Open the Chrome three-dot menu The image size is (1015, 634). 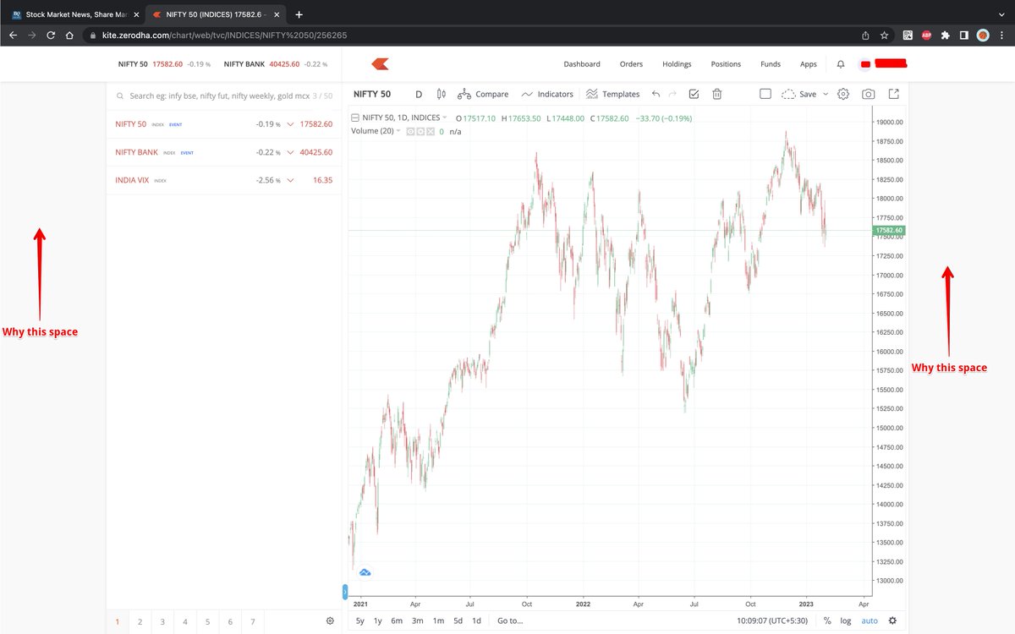tap(1001, 36)
